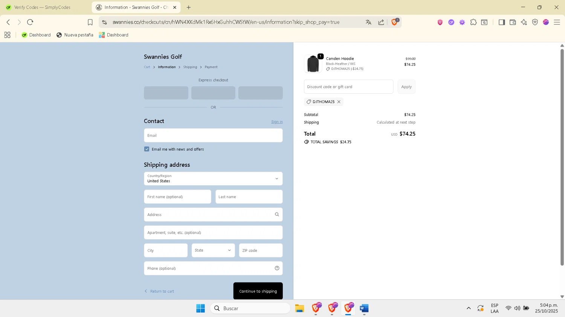Screen dimensions: 565x317
Task: Click Return to cart link
Action: click(159, 291)
